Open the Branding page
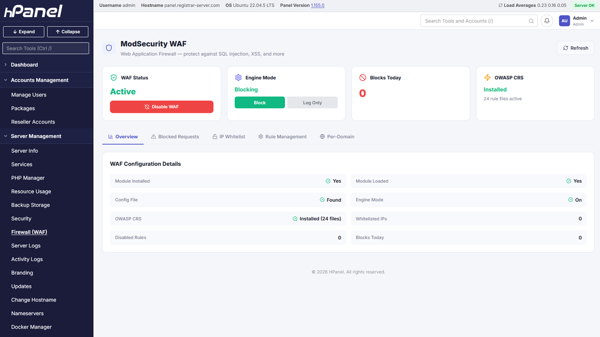 [22, 273]
